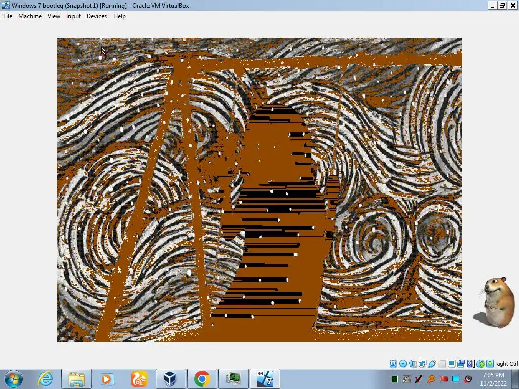519x389 pixels.
Task: Open the Input menu
Action: pos(73,16)
